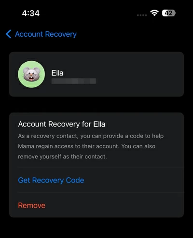Tap the 4:34 clock in status bar
Viewport: 193px width, 238px height.
pyautogui.click(x=31, y=13)
